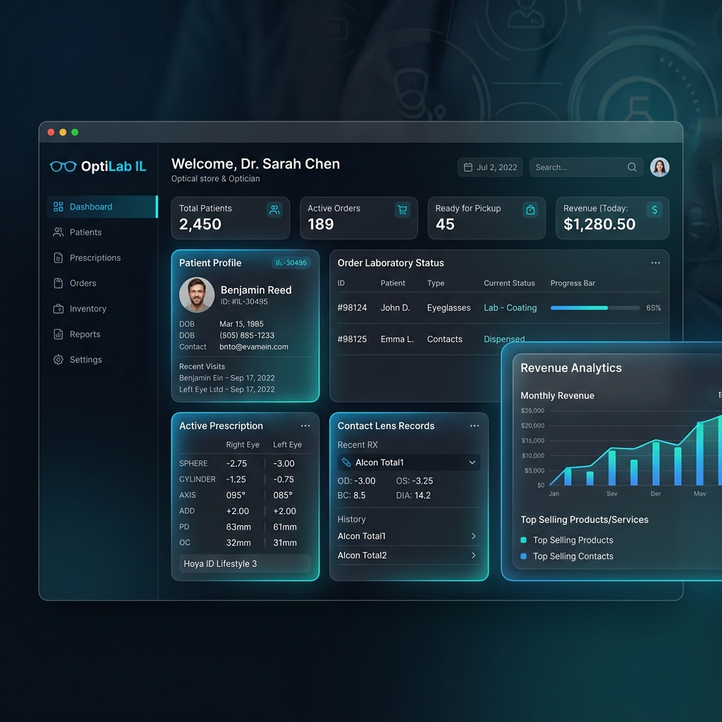Click the Dashboard grid icon

click(x=58, y=207)
